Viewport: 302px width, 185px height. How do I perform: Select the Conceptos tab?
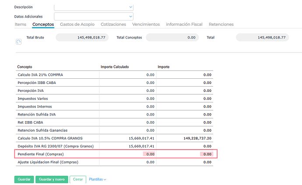(x=43, y=24)
